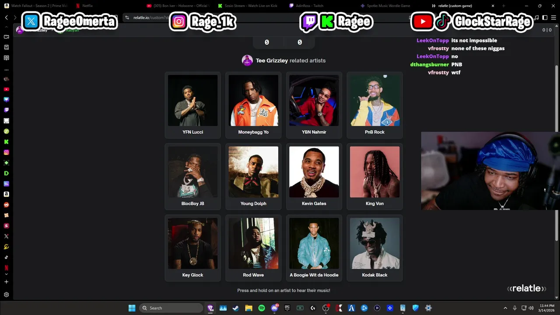Open X (Twitter) from the browser sidebar
This screenshot has height=315, width=560.
click(6, 236)
